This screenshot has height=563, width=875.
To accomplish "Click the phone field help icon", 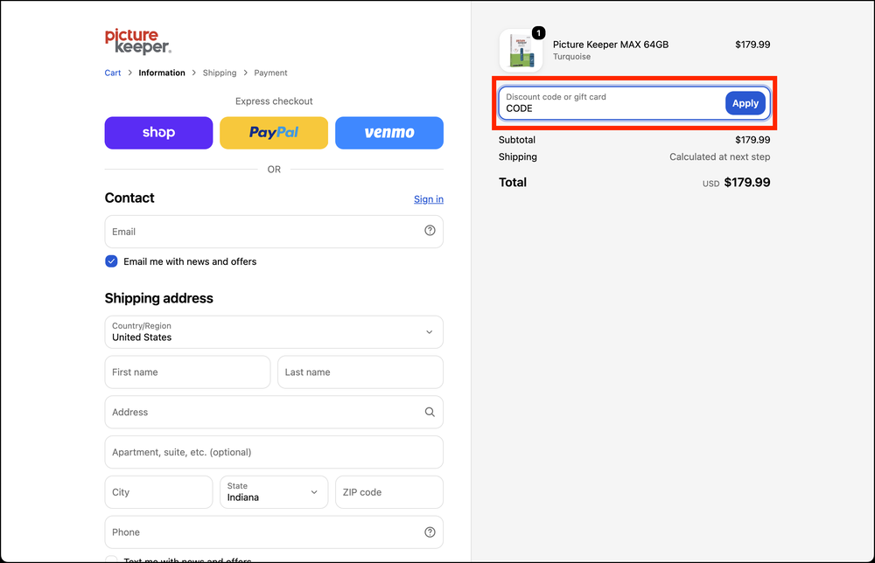I will (430, 532).
